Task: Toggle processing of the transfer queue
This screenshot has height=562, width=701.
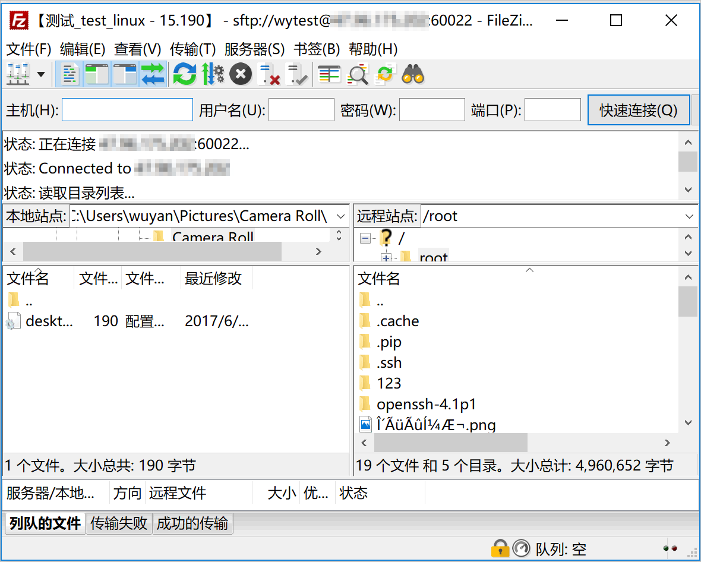Action: click(213, 74)
